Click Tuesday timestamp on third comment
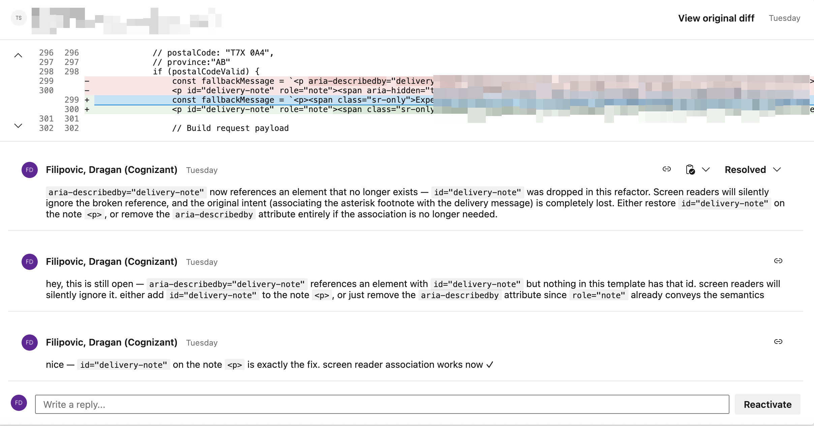Viewport: 814px width, 426px height. pos(202,343)
